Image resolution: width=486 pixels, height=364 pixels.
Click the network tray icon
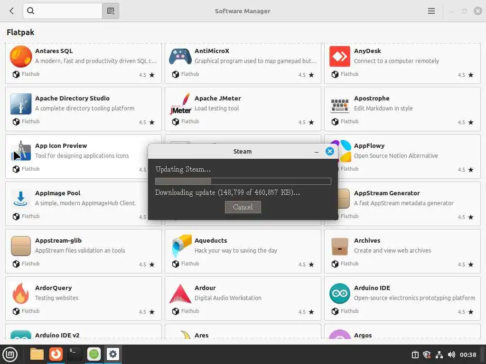tap(439, 355)
